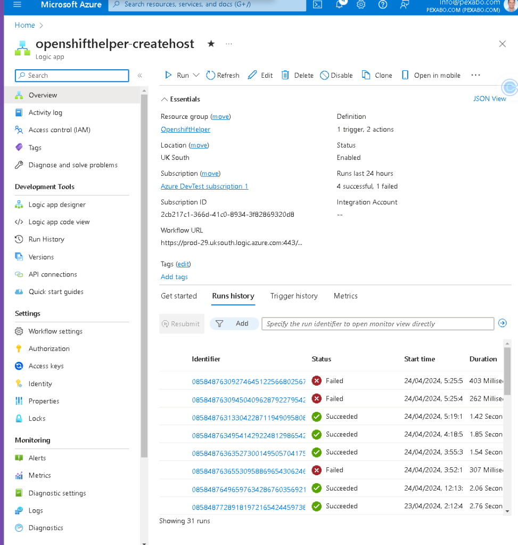Click move next to Location

[x=199, y=145]
